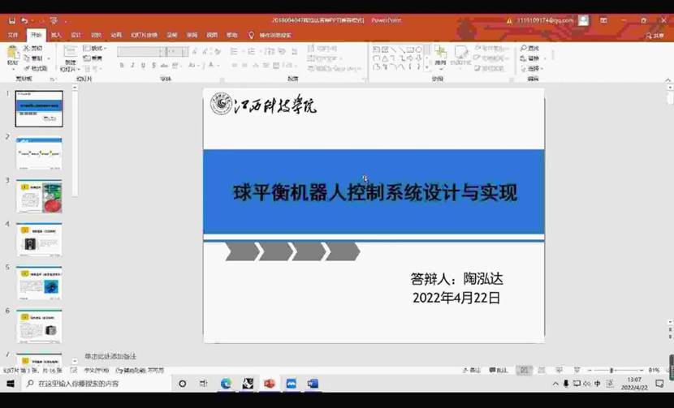Switch to Reading view

click(560, 370)
